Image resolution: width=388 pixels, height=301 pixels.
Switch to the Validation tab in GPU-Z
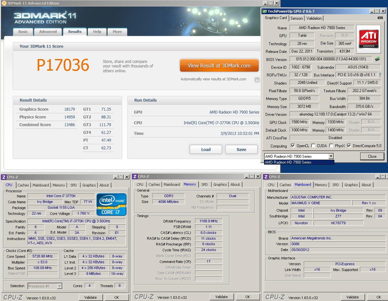(x=314, y=18)
